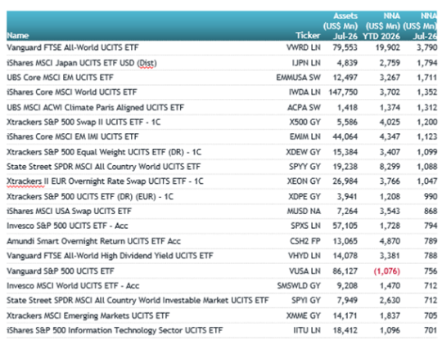Image resolution: width=442 pixels, height=340 pixels.
Task: Select the VWRD LN ticker cell
Action: [304, 47]
